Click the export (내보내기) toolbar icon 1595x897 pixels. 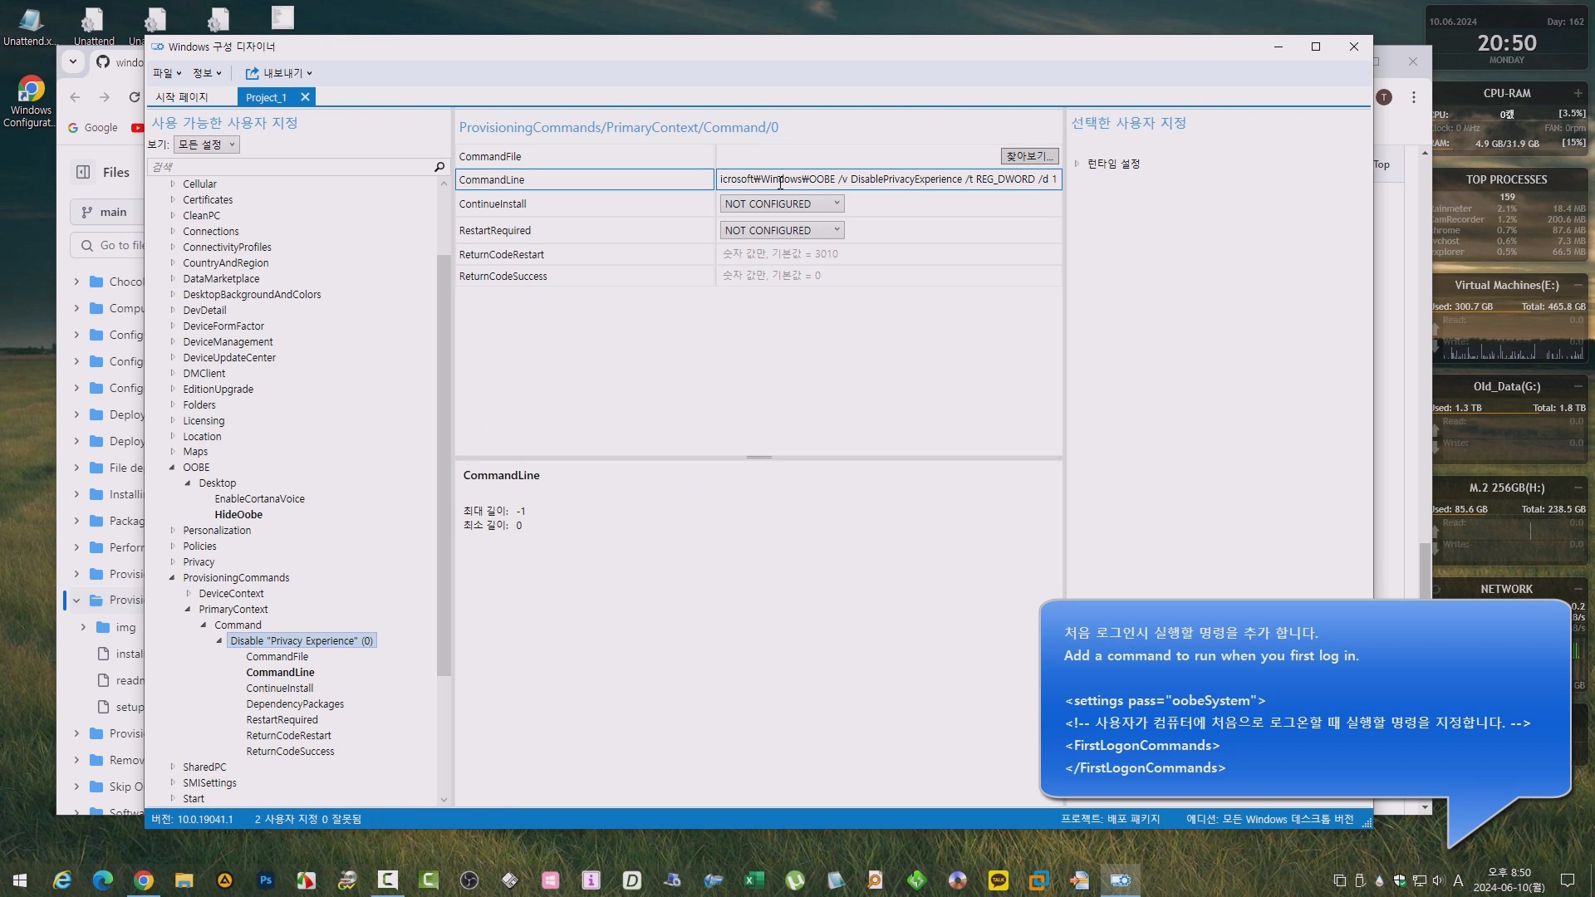pos(252,73)
